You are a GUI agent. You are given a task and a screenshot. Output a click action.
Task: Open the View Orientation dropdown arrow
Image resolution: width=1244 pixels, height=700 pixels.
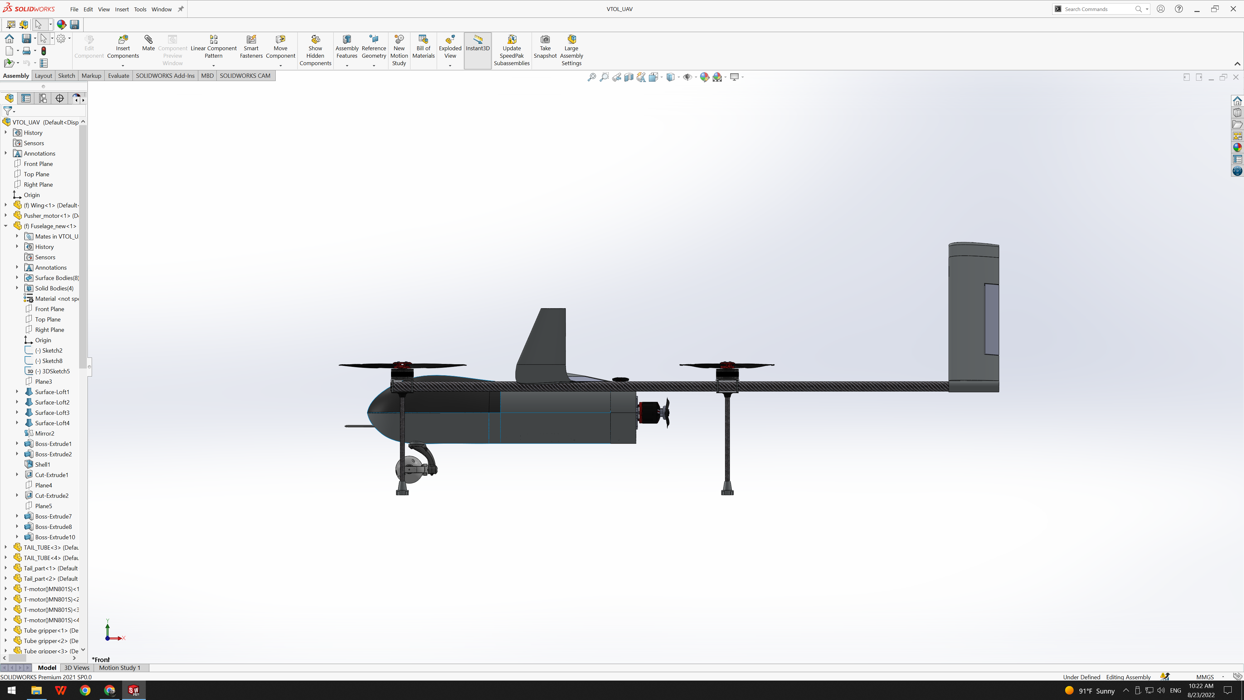(x=662, y=77)
